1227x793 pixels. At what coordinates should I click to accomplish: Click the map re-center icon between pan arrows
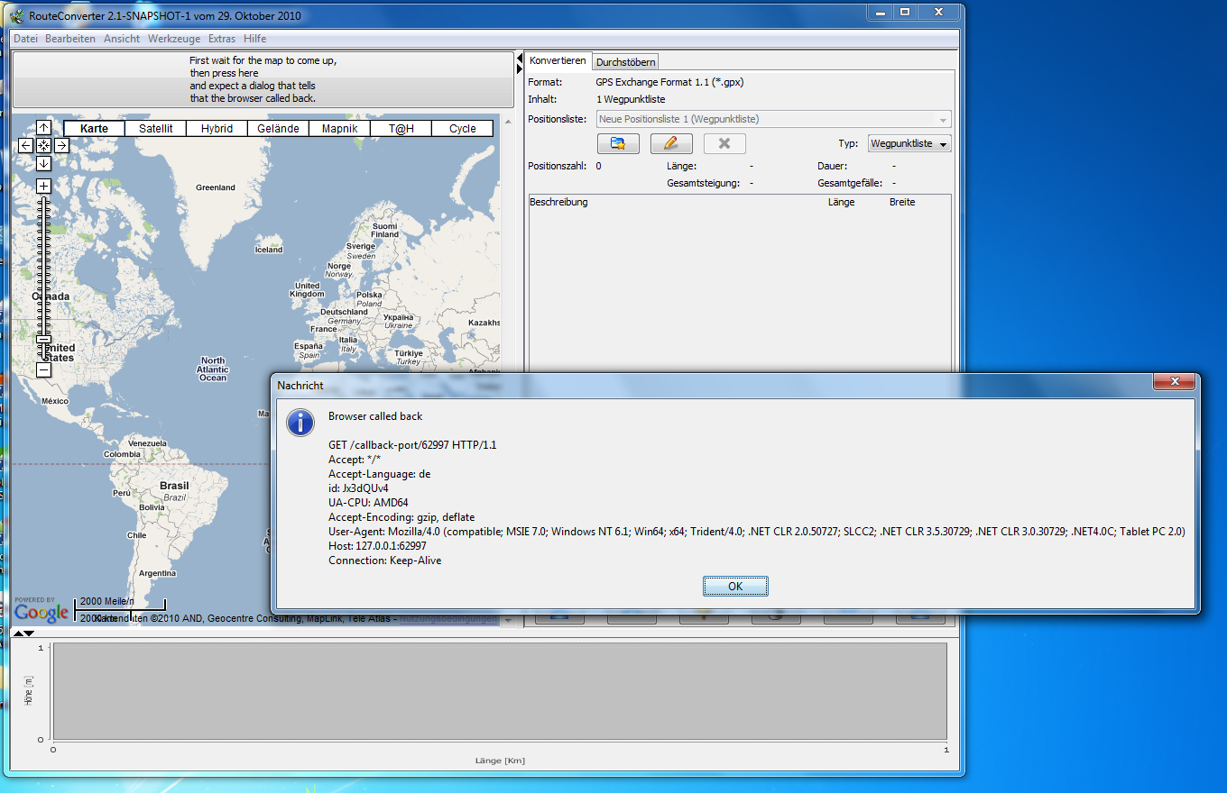(43, 145)
